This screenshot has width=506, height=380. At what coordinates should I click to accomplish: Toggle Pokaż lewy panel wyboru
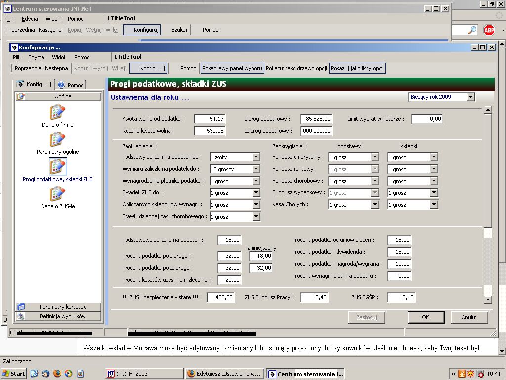(232, 68)
